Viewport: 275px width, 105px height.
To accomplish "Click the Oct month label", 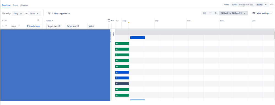I will coord(189,21).
